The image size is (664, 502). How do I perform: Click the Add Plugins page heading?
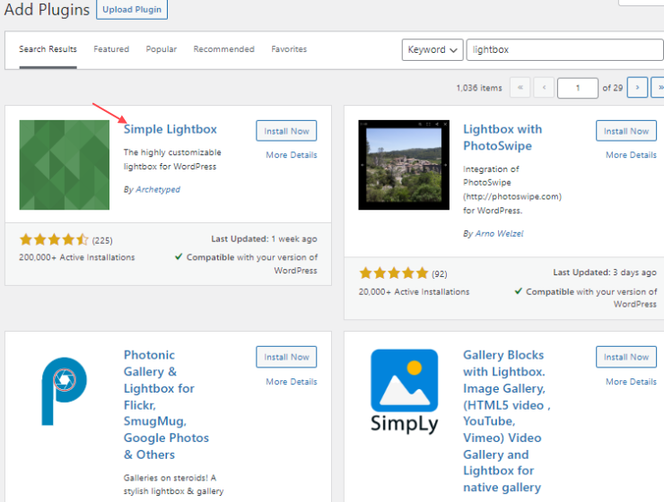point(47,9)
